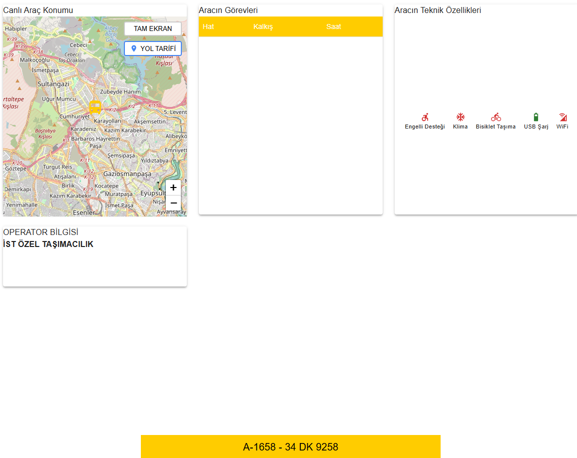Zoom in the map with plus button
This screenshot has width=577, height=458.
(x=173, y=187)
